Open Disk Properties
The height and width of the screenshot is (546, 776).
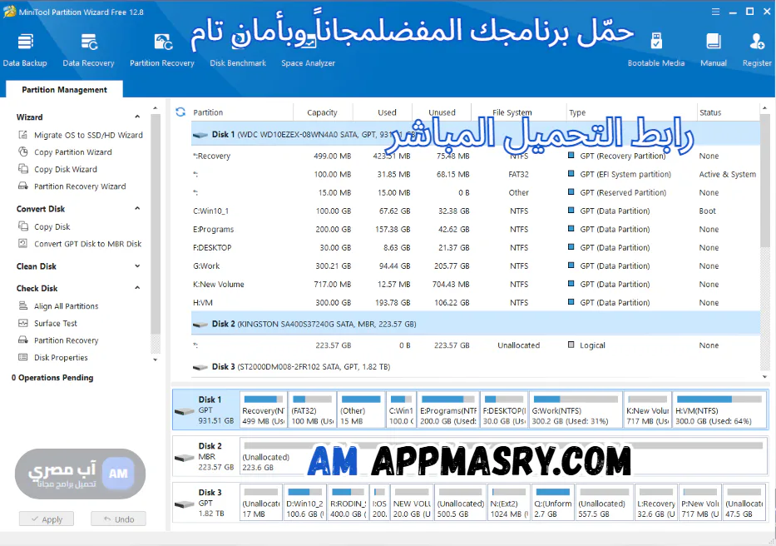tap(53, 357)
